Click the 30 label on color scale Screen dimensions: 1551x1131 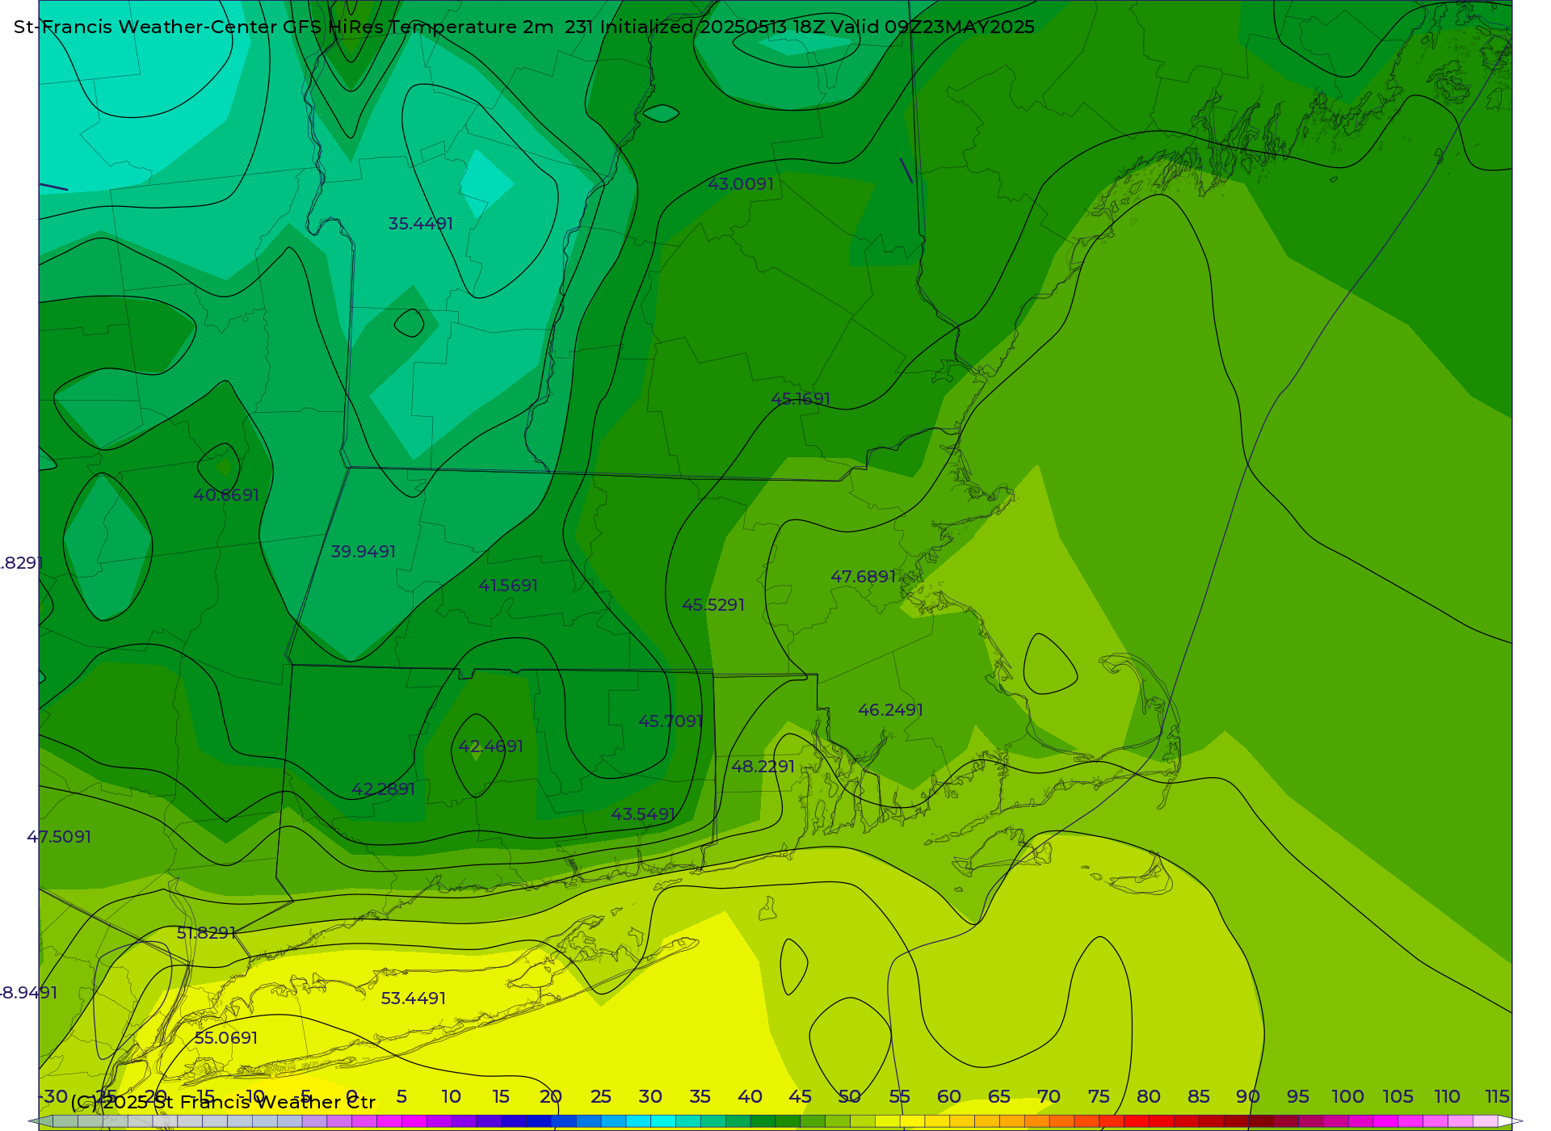click(650, 1096)
